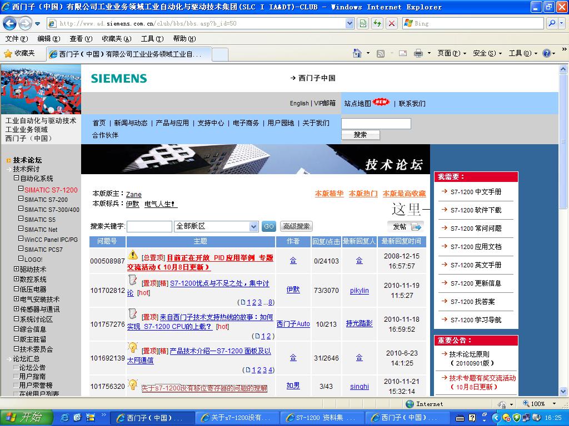Click the IE quick launch icon
The width and height of the screenshot is (569, 426).
pyautogui.click(x=64, y=417)
